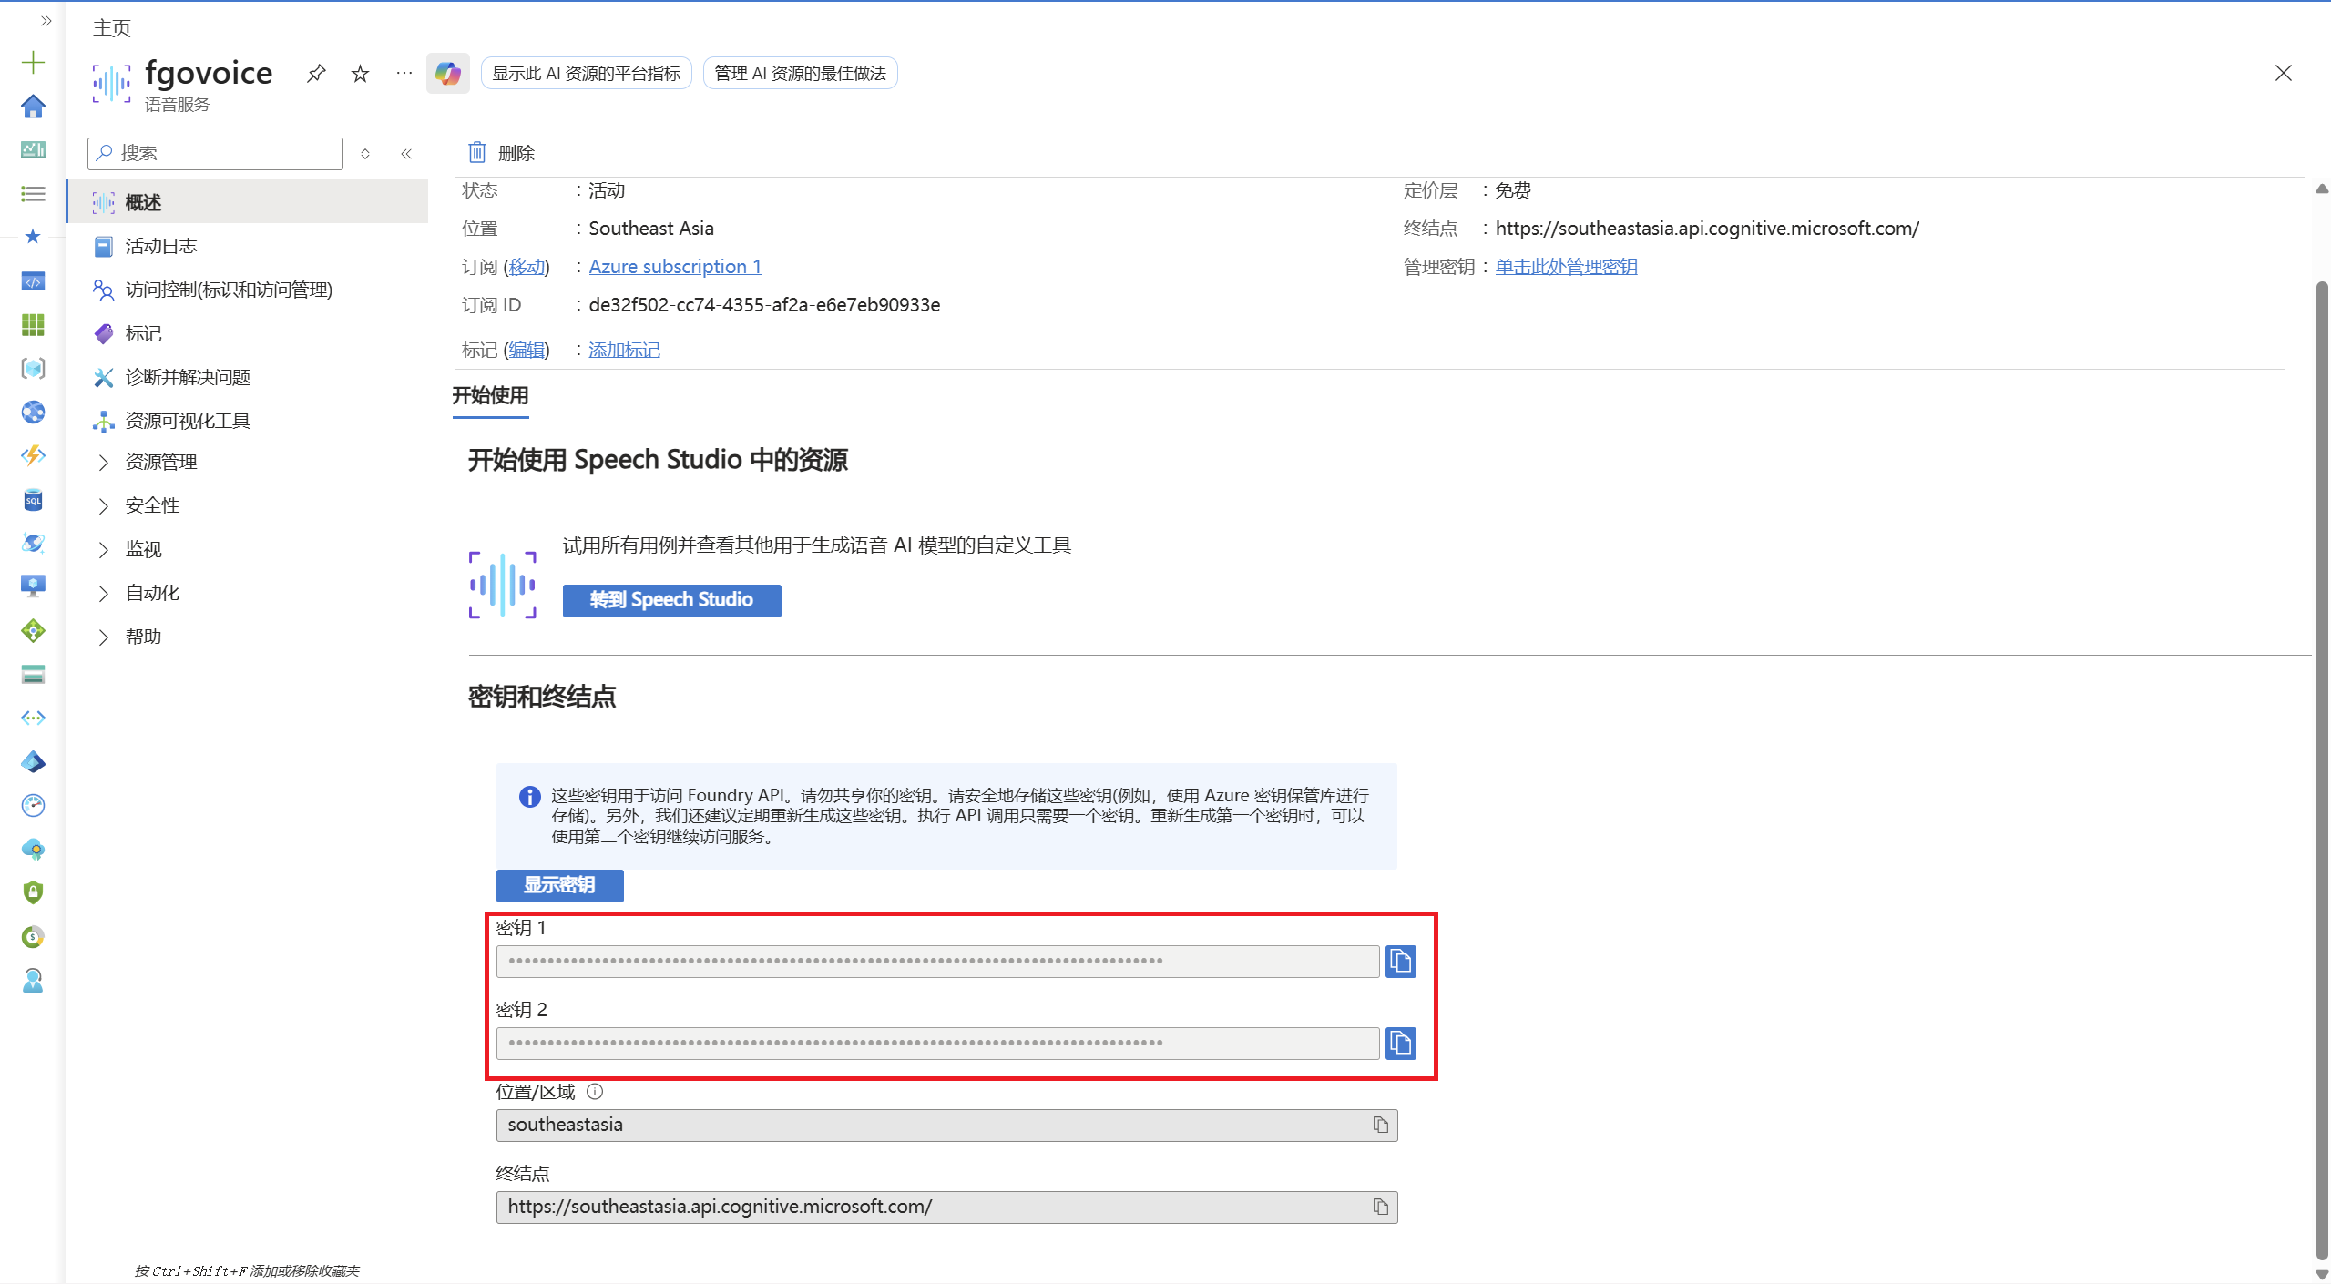Screen dimensions: 2331x1284
Task: Open Virtual machines monitor icon
Action: point(33,586)
